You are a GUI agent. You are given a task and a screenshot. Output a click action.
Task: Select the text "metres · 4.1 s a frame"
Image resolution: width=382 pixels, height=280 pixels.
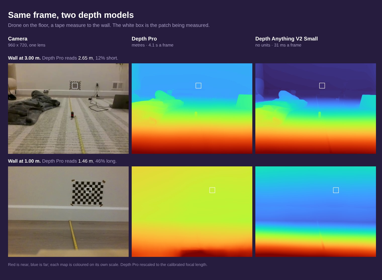153,45
